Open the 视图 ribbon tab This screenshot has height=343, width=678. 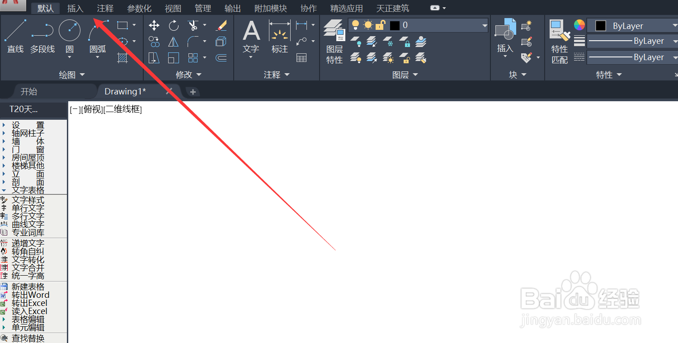coord(173,8)
